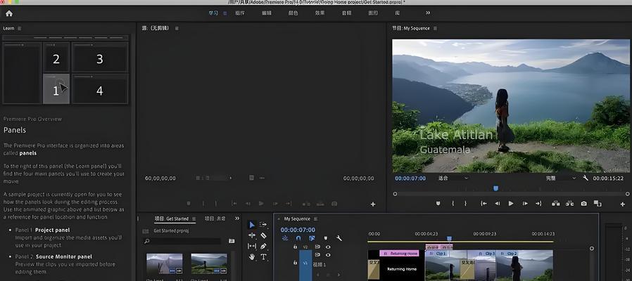
Task: Select the Ripple Edit tool
Action: pyautogui.click(x=252, y=235)
